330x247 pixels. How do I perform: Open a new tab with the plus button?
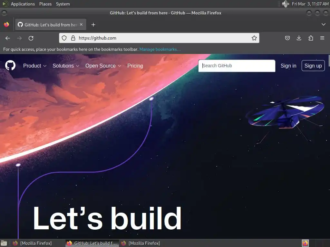(93, 25)
